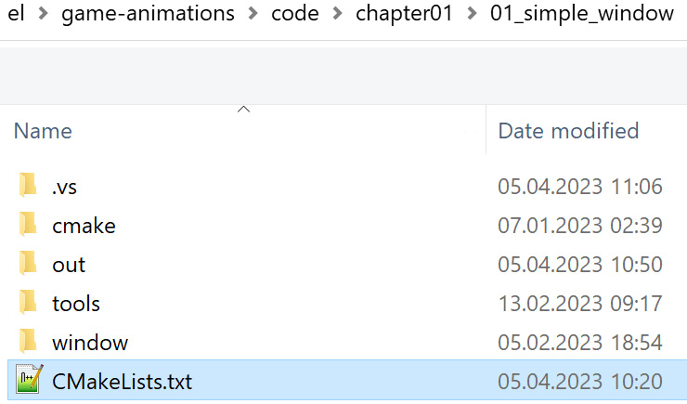
Task: Select the window folder icon
Action: coord(28,341)
